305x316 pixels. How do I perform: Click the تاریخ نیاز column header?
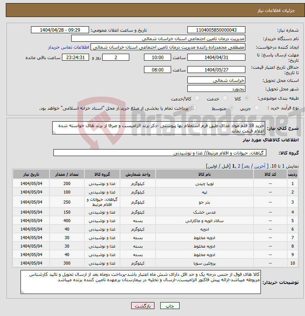tap(31, 174)
